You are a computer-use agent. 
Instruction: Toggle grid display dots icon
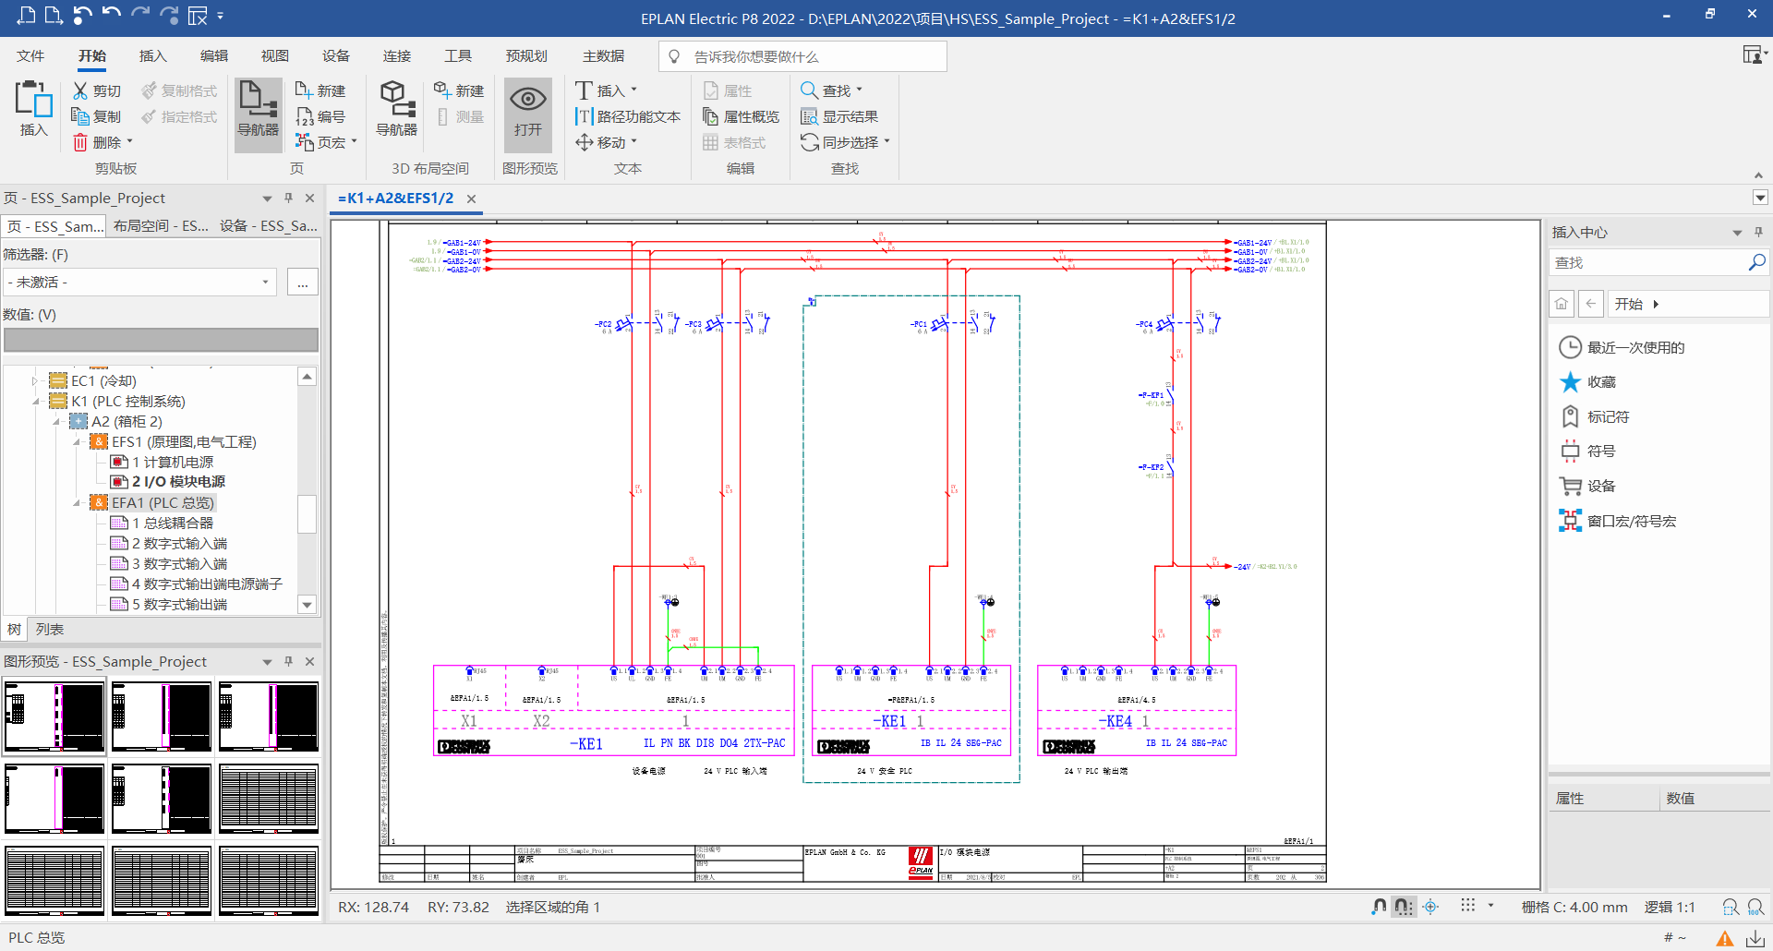pyautogui.click(x=1468, y=906)
